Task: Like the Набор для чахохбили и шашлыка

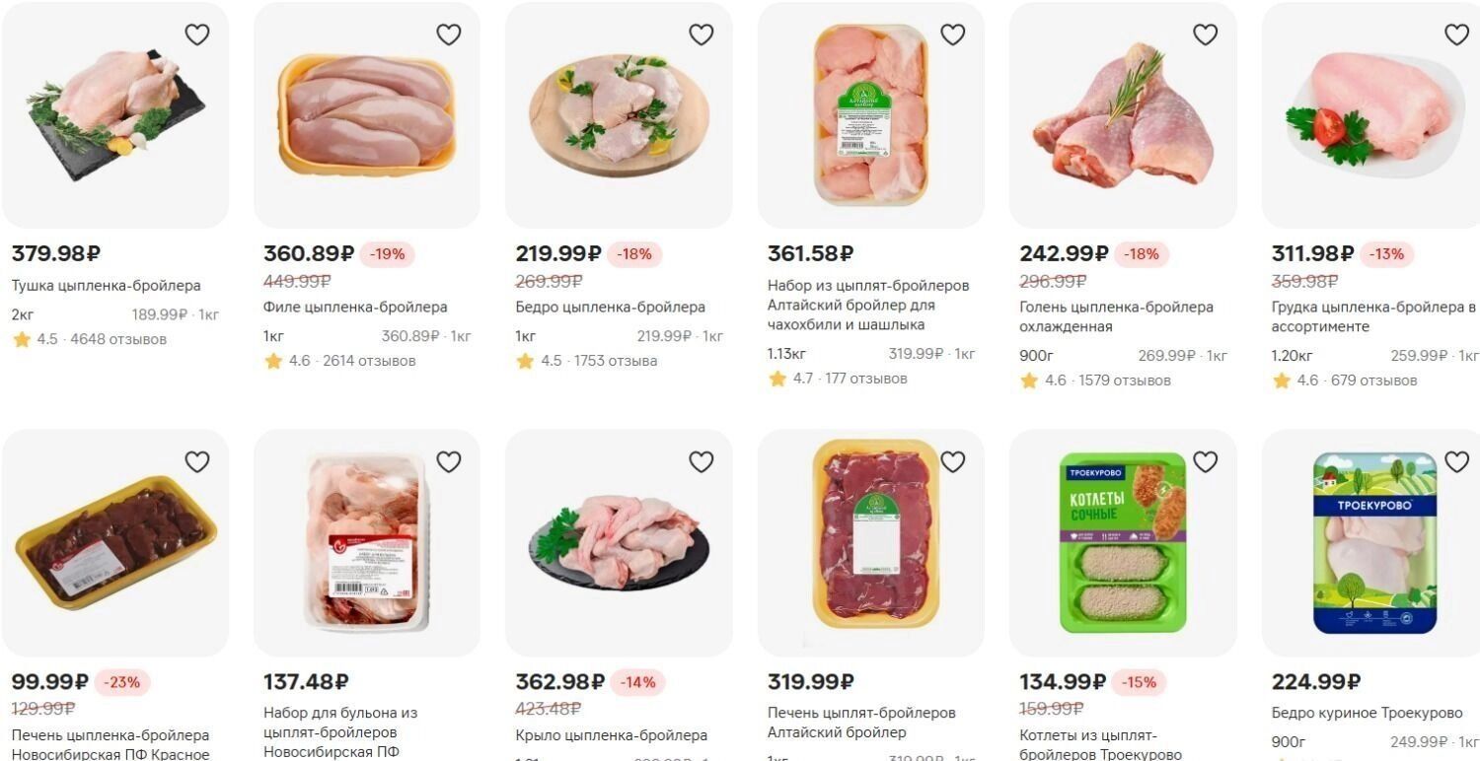Action: coord(952,35)
